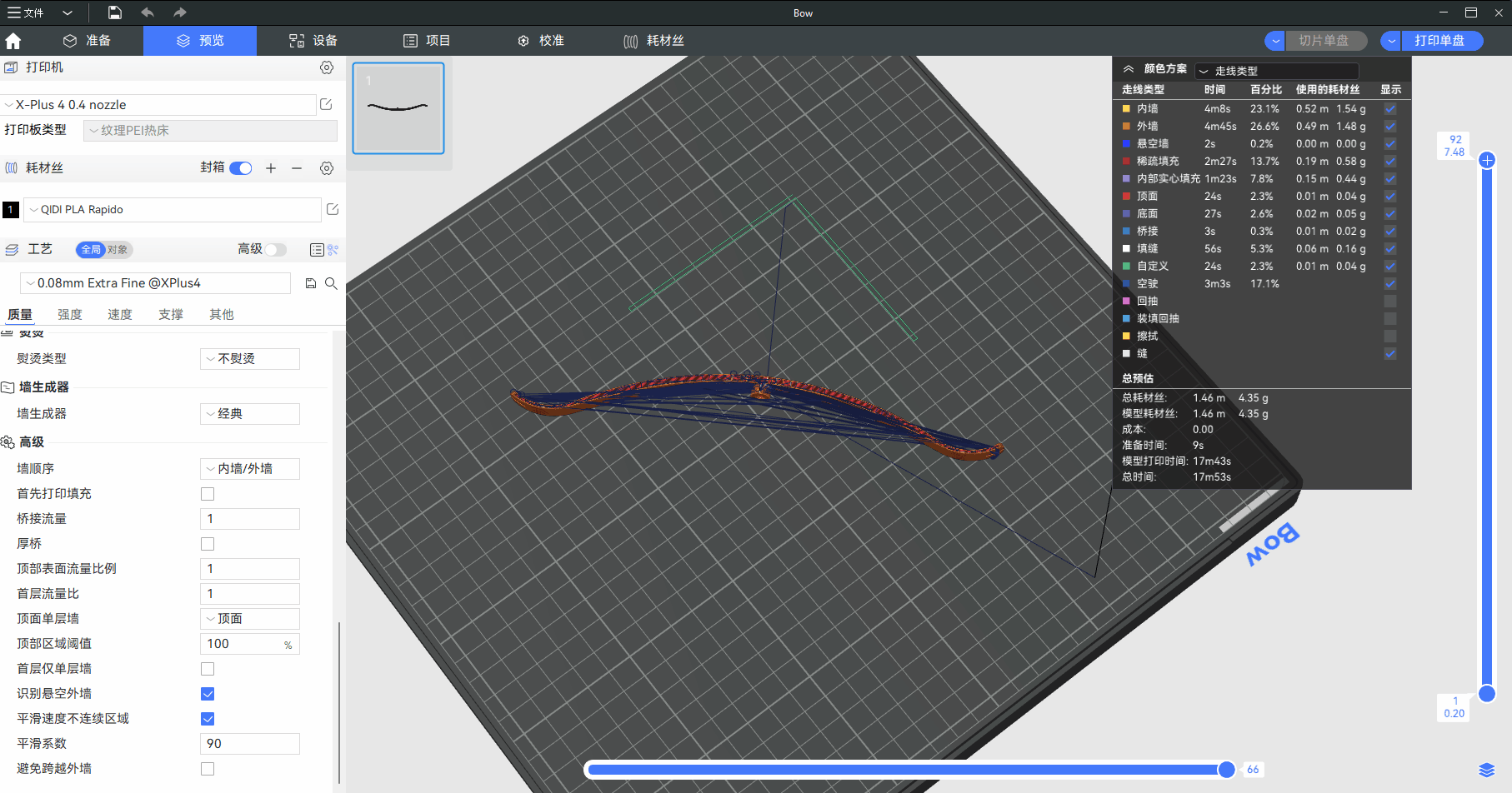
Task: Toggle the 封箱 switch
Action: click(x=241, y=168)
